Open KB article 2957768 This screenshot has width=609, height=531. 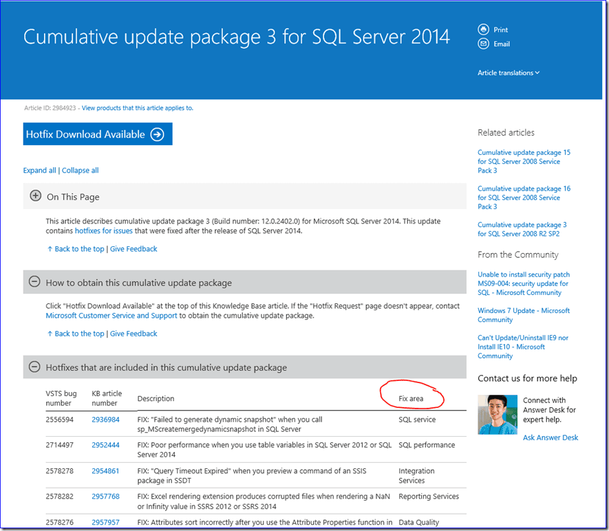point(106,497)
